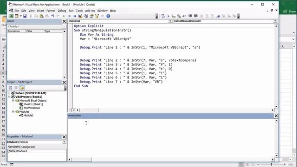Image resolution: width=297 pixels, height=167 pixels.
Task: Open Properties Window via toolbar icon
Action: [92, 16]
